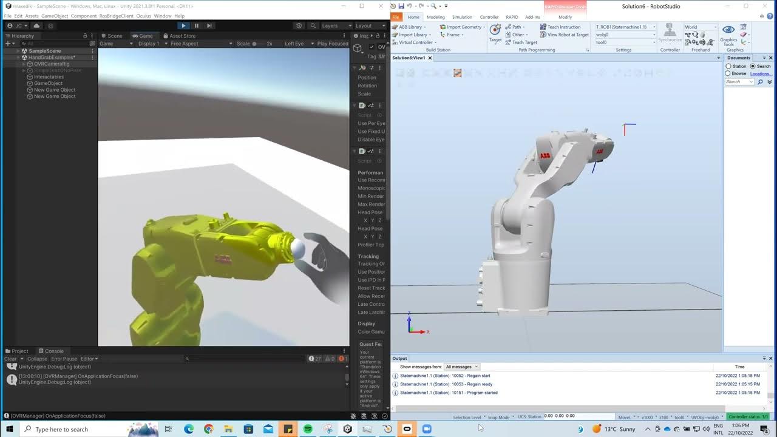This screenshot has height=437, width=777.
Task: Toggle Console Error Pause option
Action: point(64,359)
